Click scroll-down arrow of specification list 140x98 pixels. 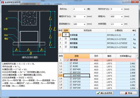[x=137, y=88]
